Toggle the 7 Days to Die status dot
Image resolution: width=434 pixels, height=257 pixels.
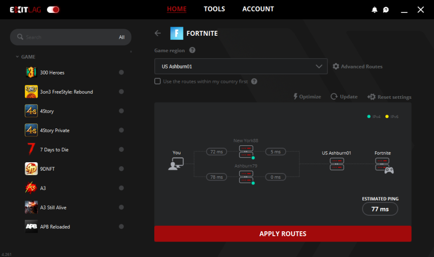click(121, 149)
